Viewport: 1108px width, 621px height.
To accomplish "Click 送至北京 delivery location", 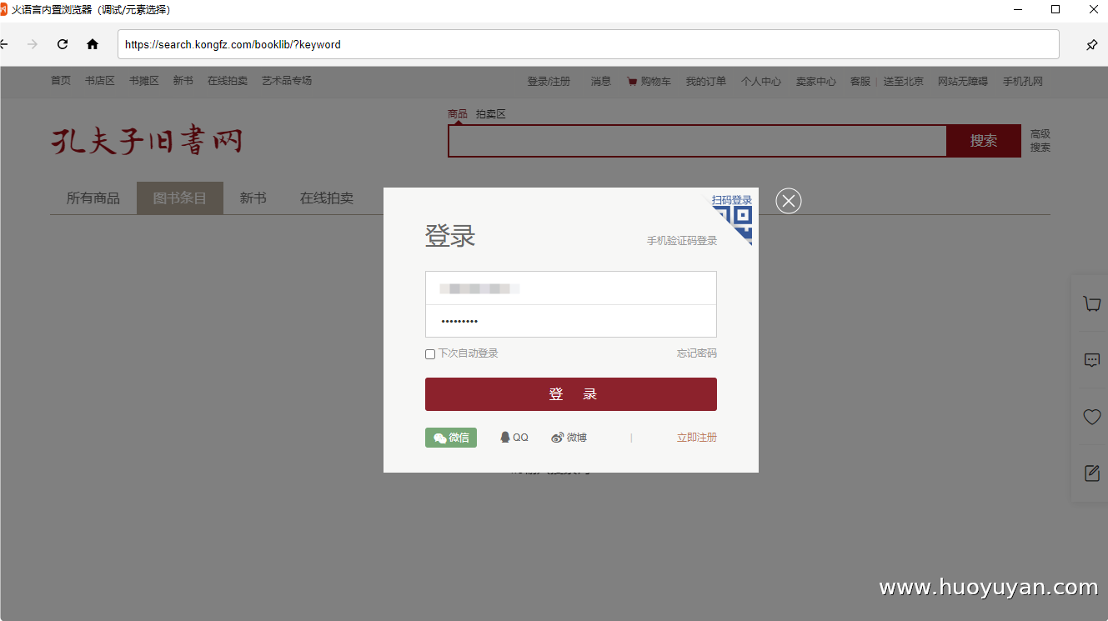I will (x=904, y=82).
